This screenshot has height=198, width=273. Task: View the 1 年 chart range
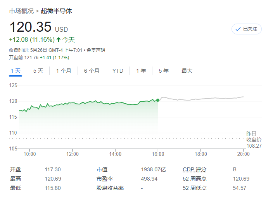(141, 71)
